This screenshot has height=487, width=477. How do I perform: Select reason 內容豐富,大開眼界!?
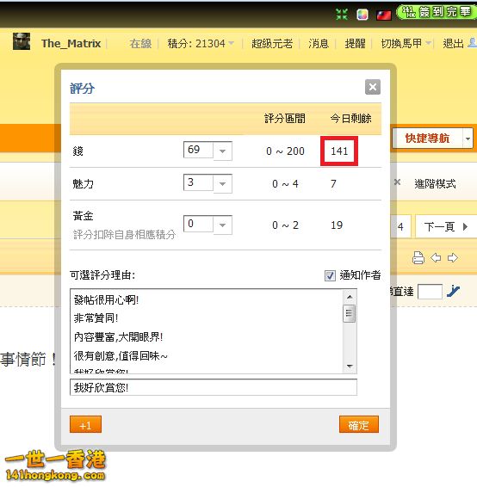point(118,337)
